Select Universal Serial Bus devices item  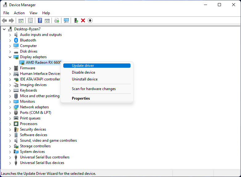(42, 163)
